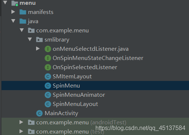Collapse the top com.example.menu package arrow

click(x=22, y=30)
